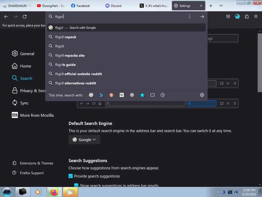This screenshot has height=197, width=262.
Task: Close the Settings tab
Action: pos(201,6)
